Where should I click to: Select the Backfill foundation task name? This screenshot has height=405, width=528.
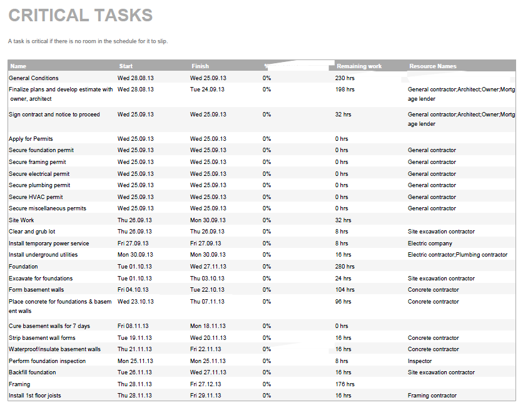[x=33, y=372]
